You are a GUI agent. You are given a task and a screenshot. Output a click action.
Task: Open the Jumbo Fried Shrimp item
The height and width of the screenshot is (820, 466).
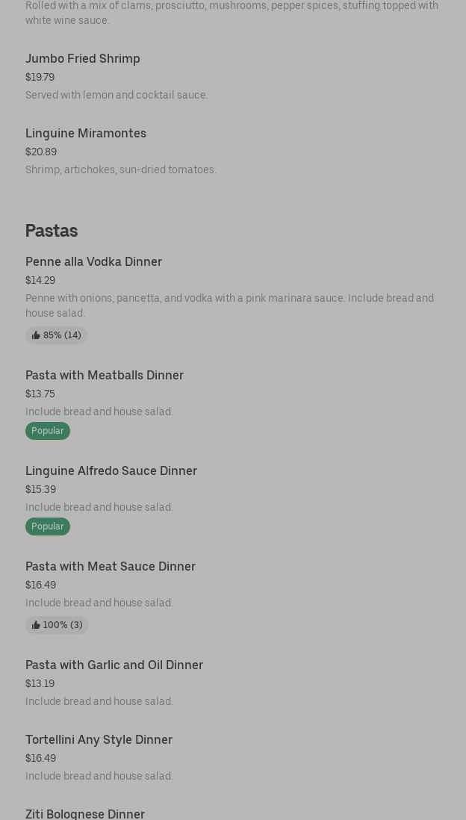(83, 58)
